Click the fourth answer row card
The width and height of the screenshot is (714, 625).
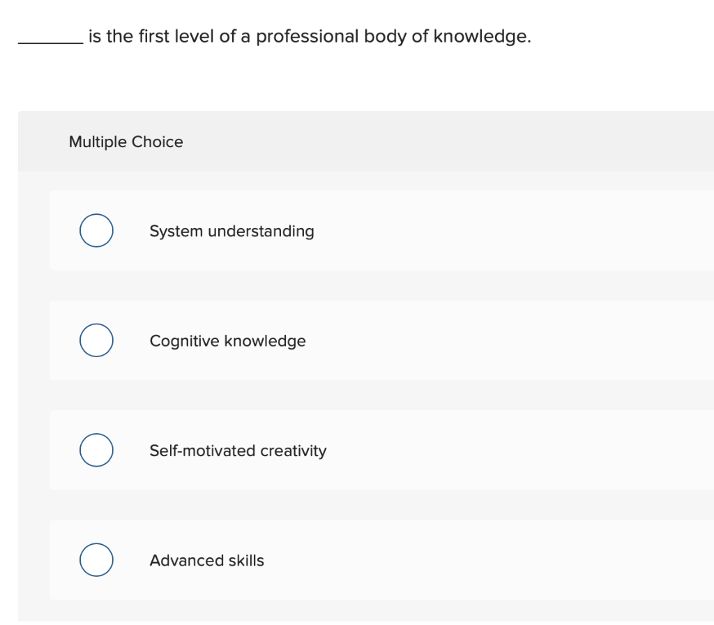pyautogui.click(x=383, y=560)
